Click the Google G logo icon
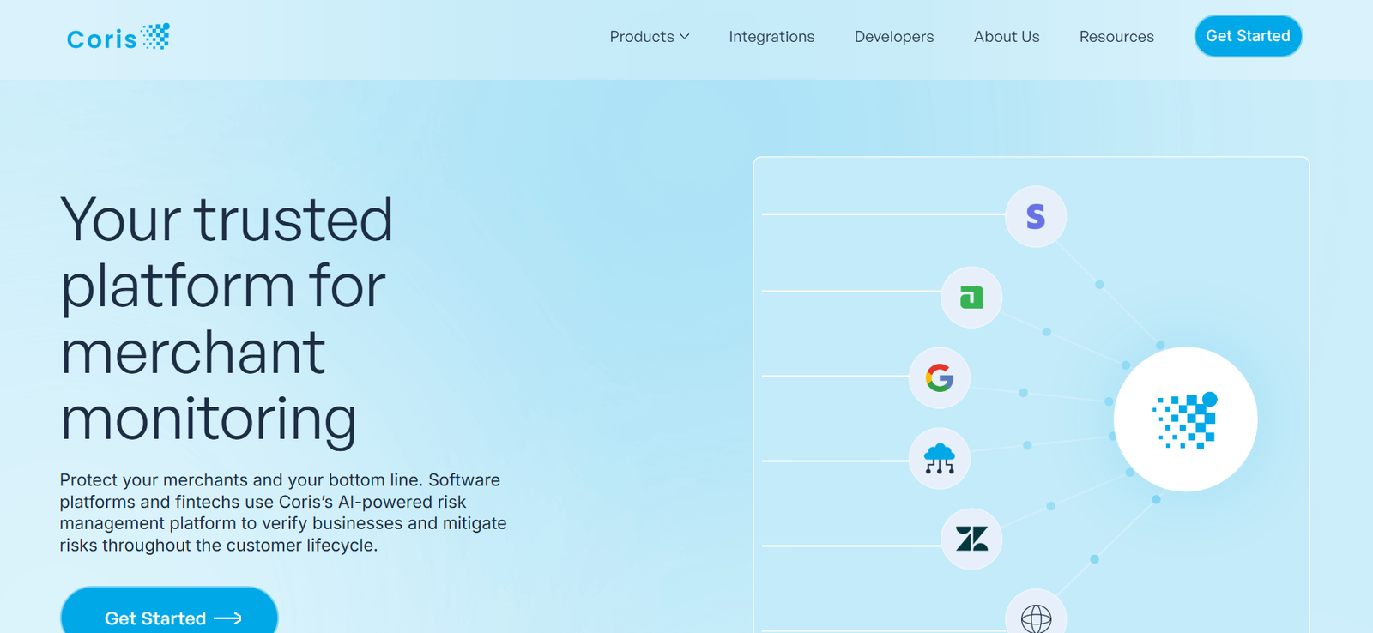The image size is (1373, 633). click(940, 377)
